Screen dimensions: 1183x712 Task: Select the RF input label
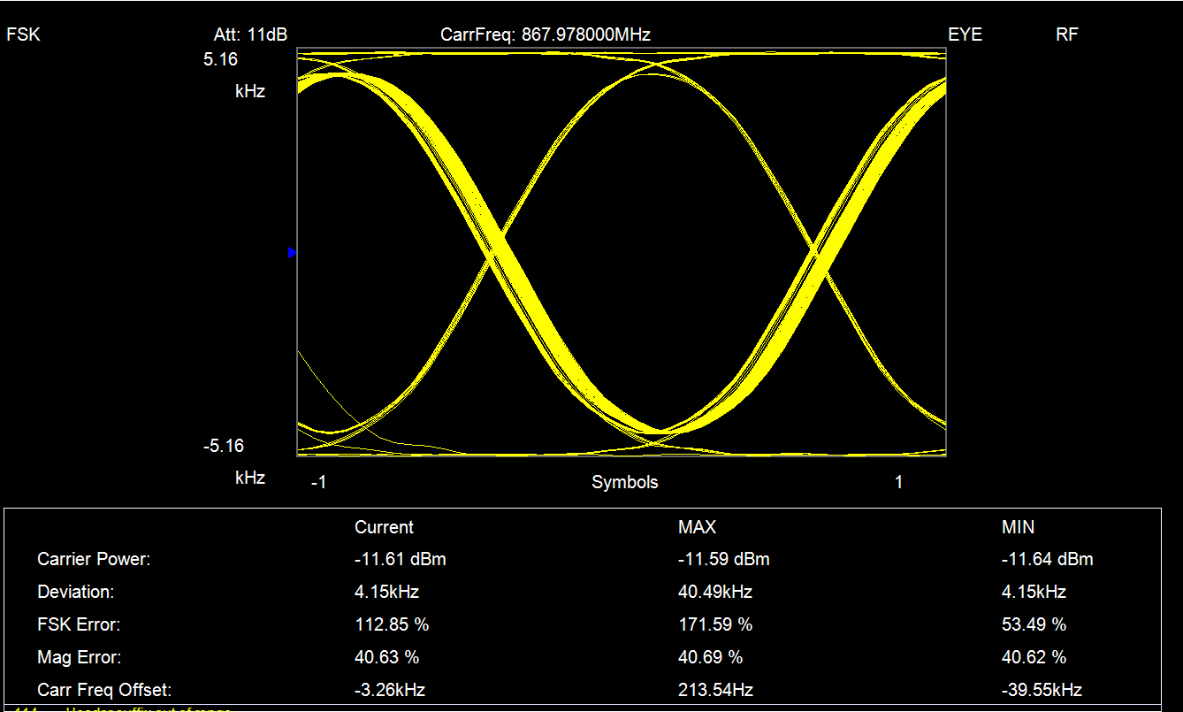click(x=1066, y=35)
